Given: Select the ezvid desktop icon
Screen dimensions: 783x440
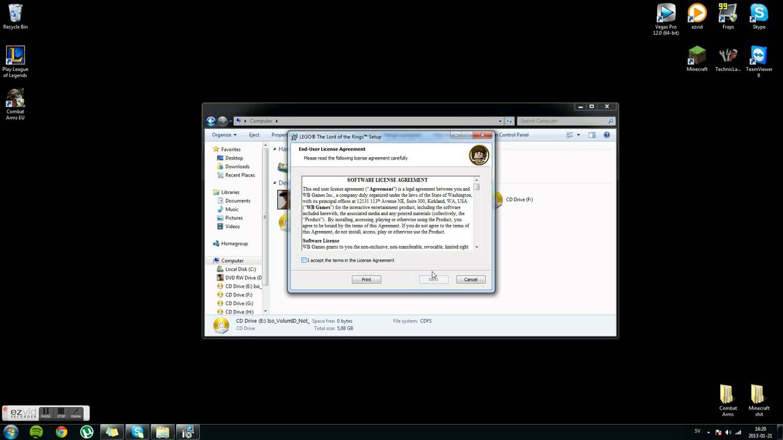Looking at the screenshot, I should 697,16.
